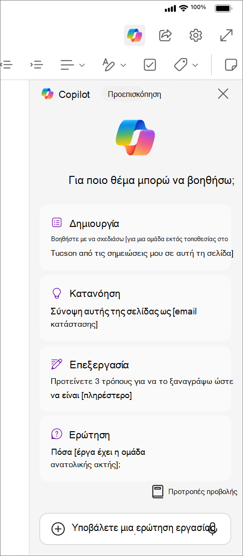The width and height of the screenshot is (243, 556).
Task: Open the prompts book icon
Action: 158,492
